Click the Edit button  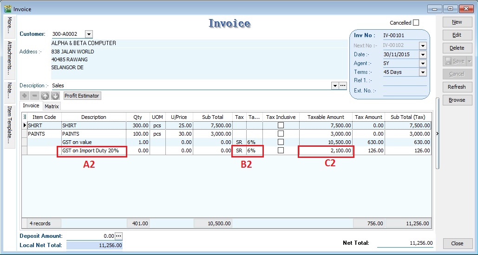457,35
